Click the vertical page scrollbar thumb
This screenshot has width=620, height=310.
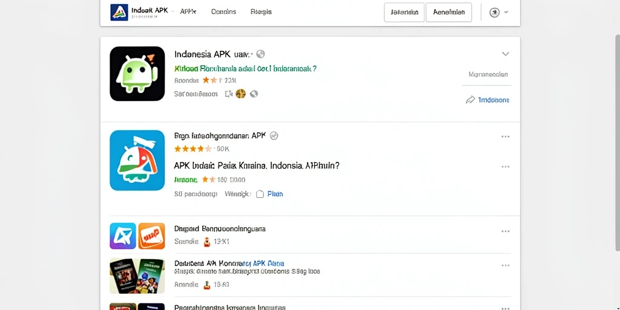[618, 142]
